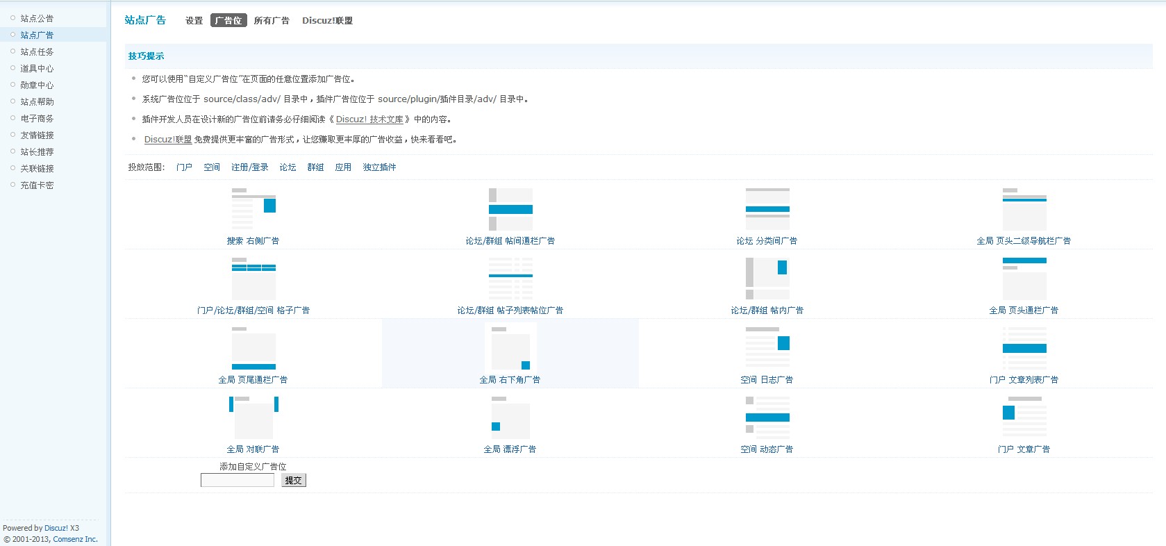The height and width of the screenshot is (546, 1166).
Task: Open the 所有广告 tab
Action: 272,21
